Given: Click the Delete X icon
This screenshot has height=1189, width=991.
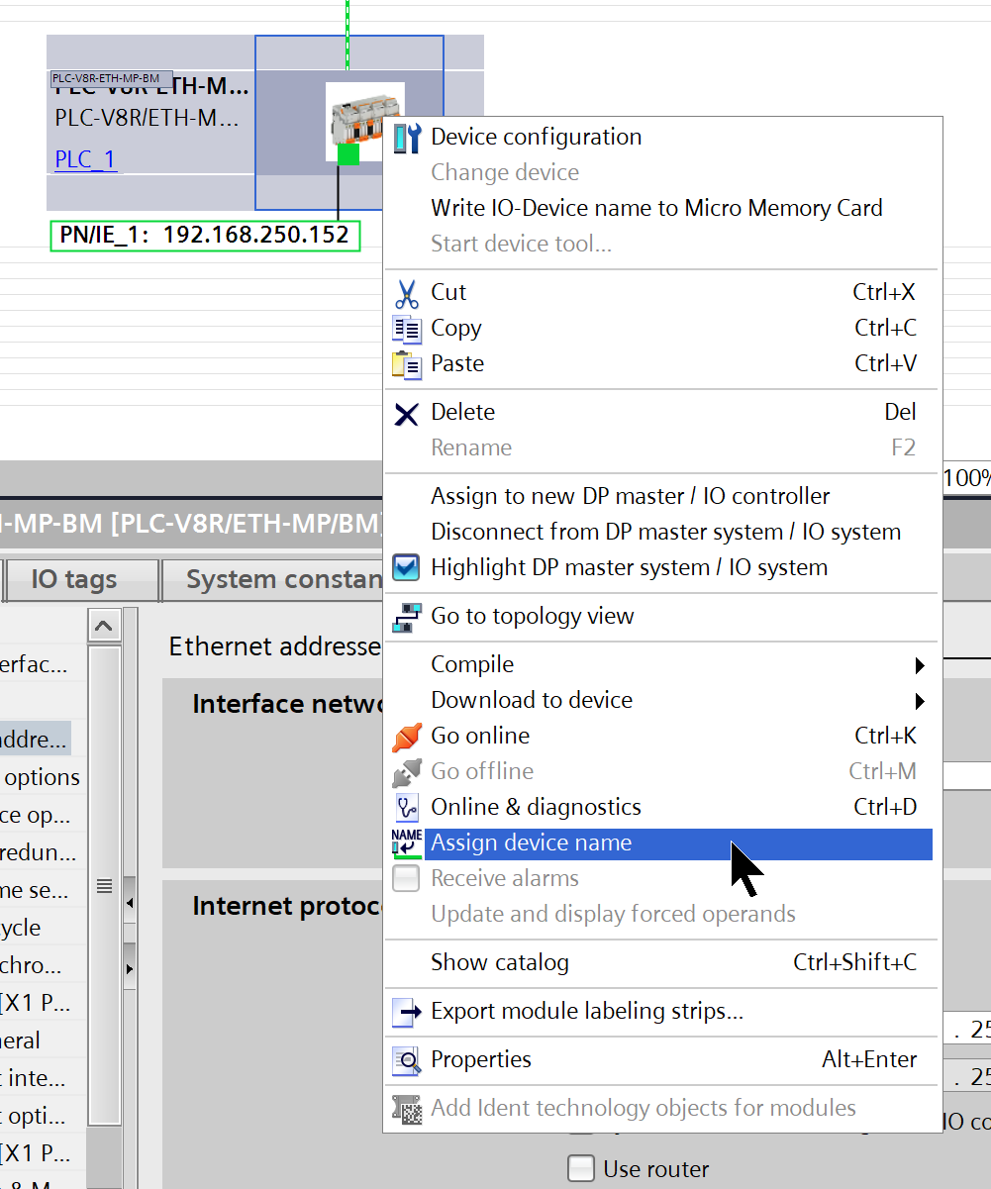Looking at the screenshot, I should pos(407,413).
